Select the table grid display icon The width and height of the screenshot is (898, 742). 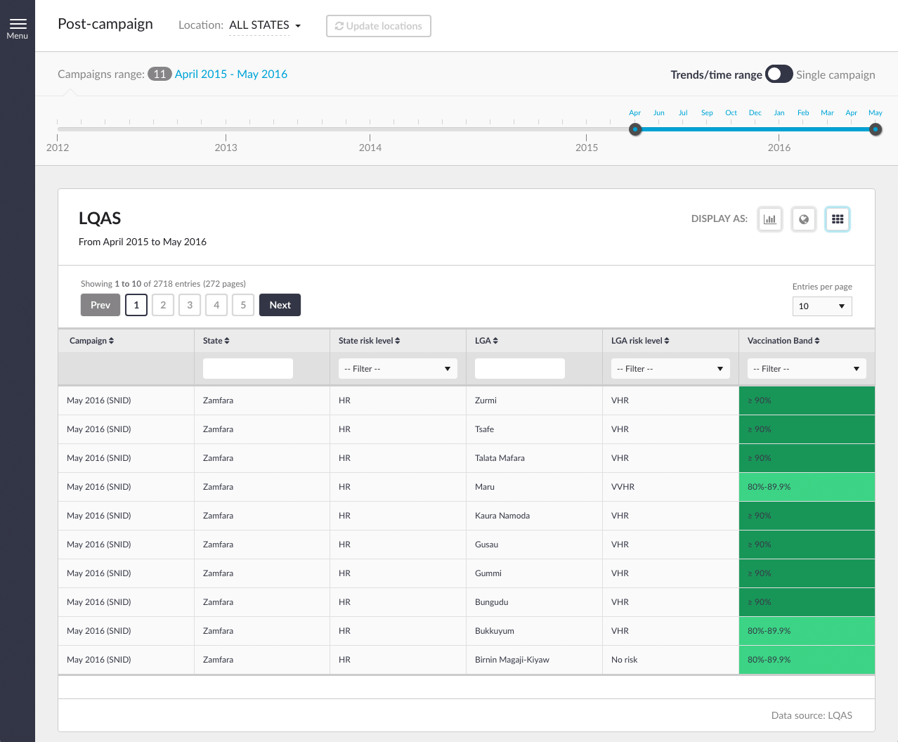coord(838,219)
